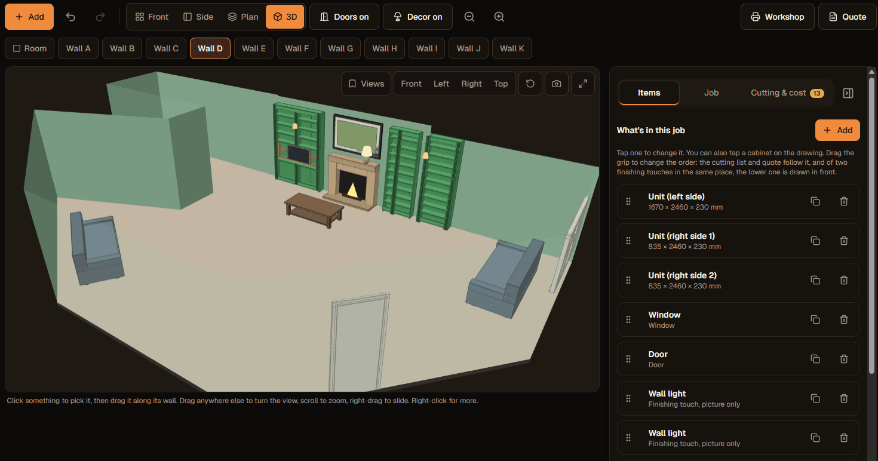Screen dimensions: 878x461
Task: Switch to Front view mode
Action: (152, 17)
